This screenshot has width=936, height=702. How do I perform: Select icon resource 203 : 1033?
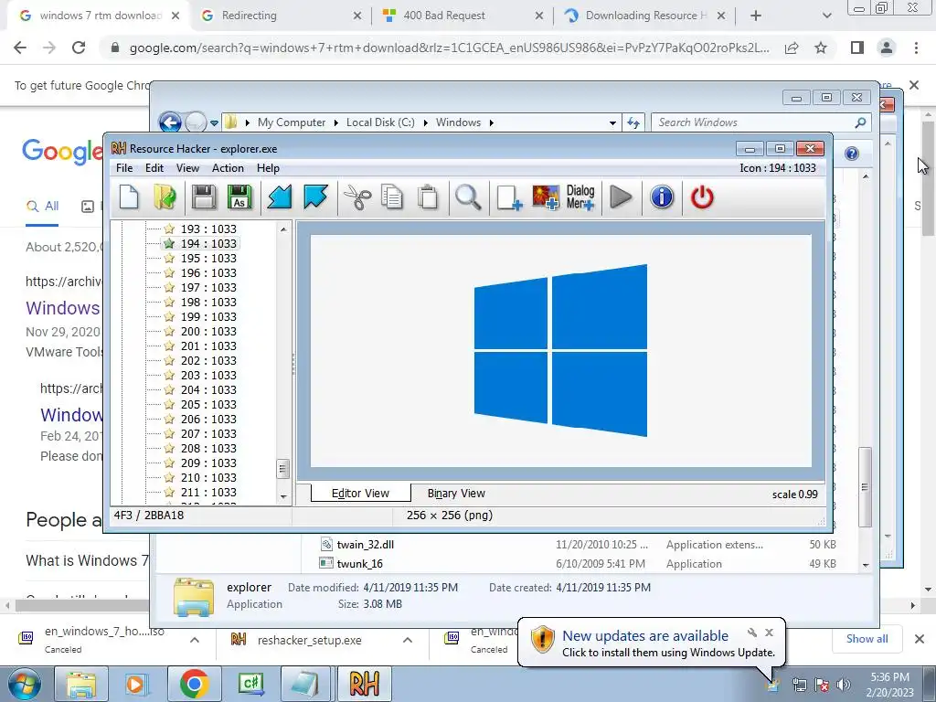point(208,375)
